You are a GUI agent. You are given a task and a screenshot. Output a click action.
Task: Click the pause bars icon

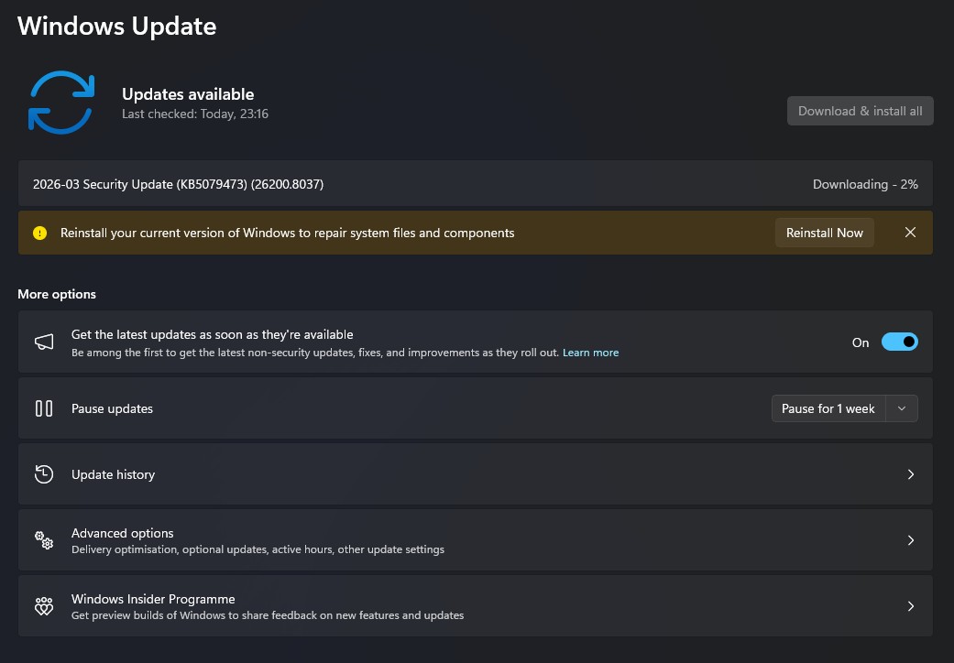(x=44, y=408)
